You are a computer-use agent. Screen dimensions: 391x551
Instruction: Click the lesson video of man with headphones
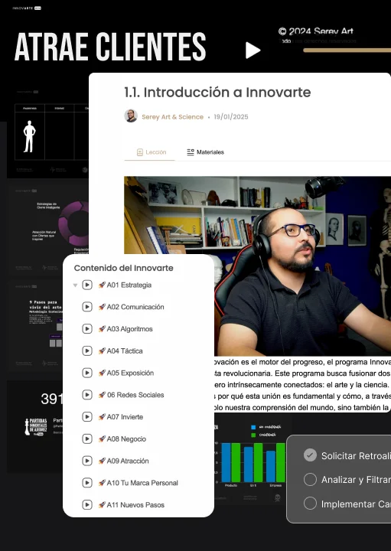[x=258, y=266]
